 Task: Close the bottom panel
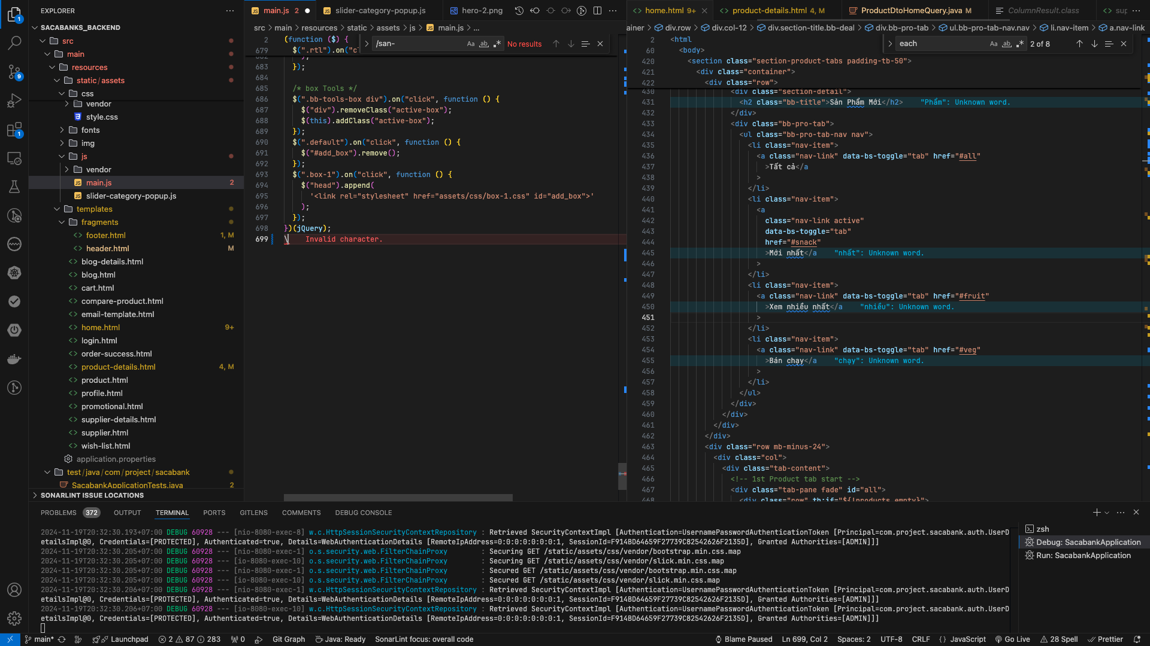pos(1136,513)
